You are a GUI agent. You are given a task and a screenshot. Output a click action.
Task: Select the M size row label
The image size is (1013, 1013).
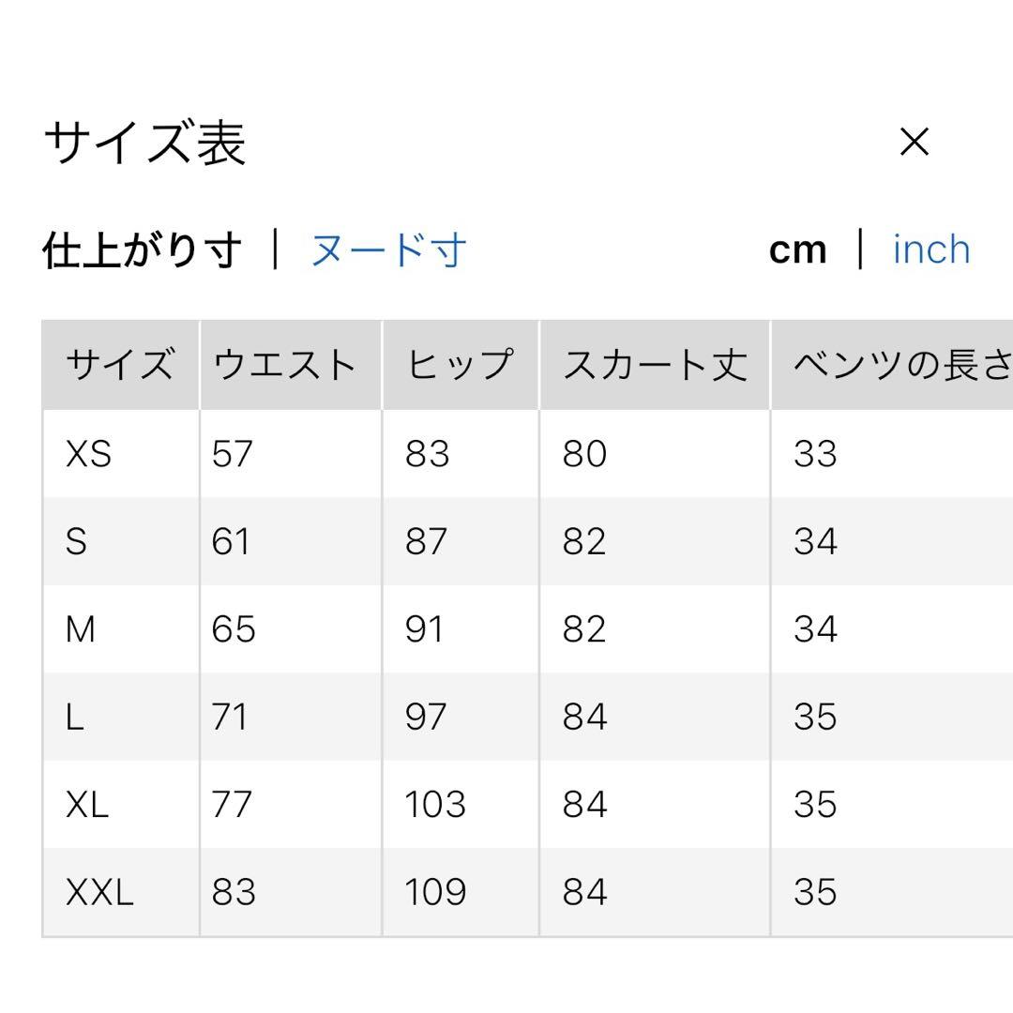point(81,629)
